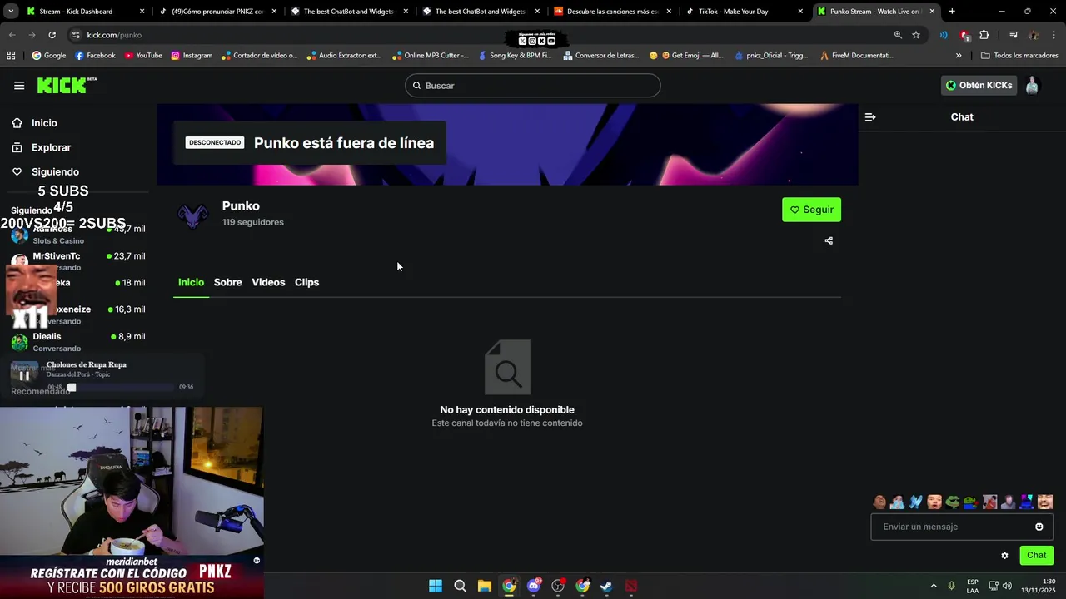Screen dimensions: 1066x599
Task: Select the first laughing face emote
Action: pos(879,502)
